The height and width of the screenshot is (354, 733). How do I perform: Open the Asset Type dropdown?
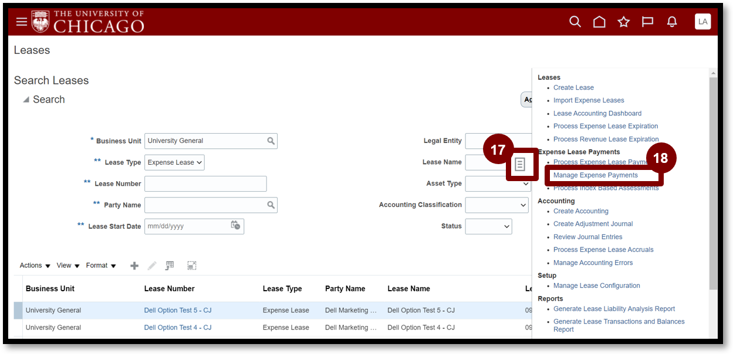click(x=498, y=183)
